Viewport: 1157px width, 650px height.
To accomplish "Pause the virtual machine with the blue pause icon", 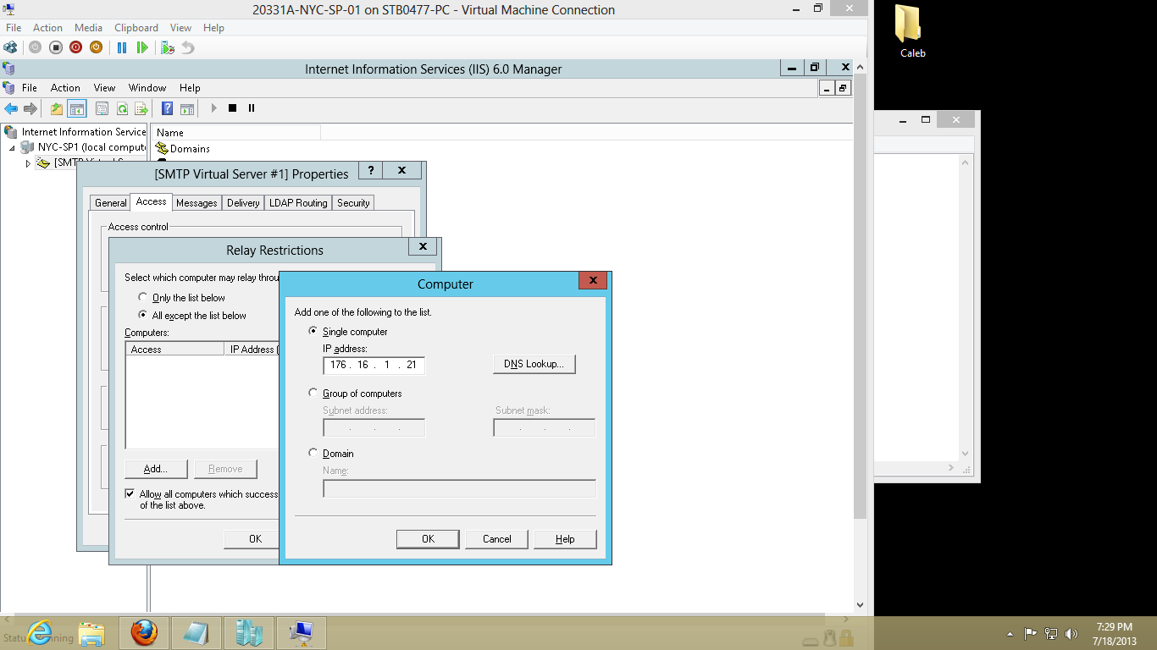I will tap(122, 47).
